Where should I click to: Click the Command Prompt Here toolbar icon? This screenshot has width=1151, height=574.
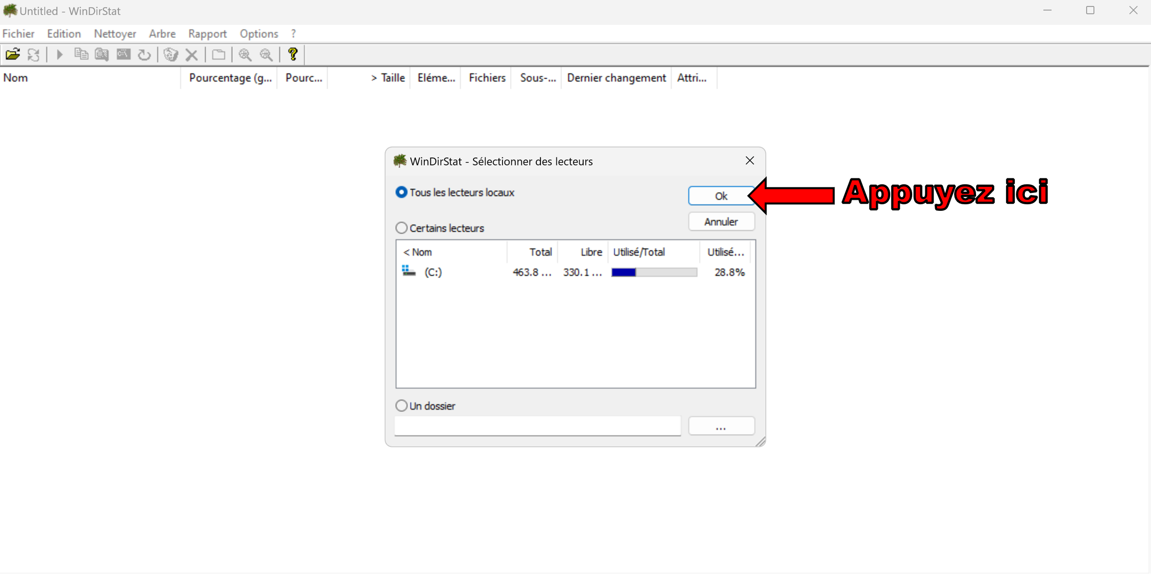[123, 54]
